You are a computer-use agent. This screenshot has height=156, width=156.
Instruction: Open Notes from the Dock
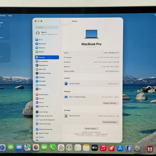(86, 148)
